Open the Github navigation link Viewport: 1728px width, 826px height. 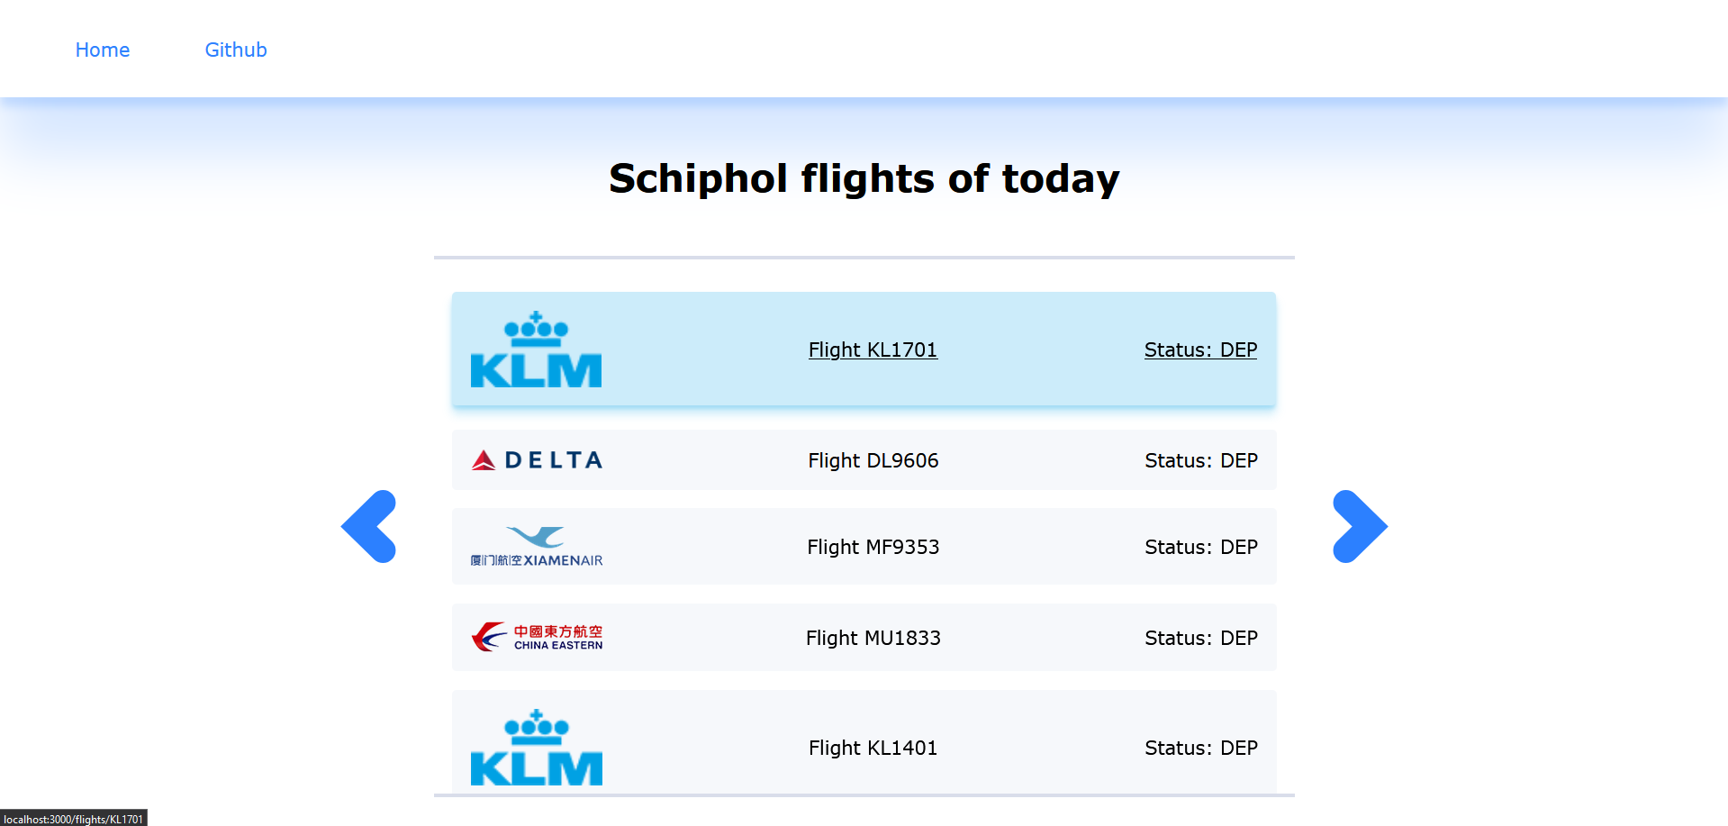tap(236, 50)
